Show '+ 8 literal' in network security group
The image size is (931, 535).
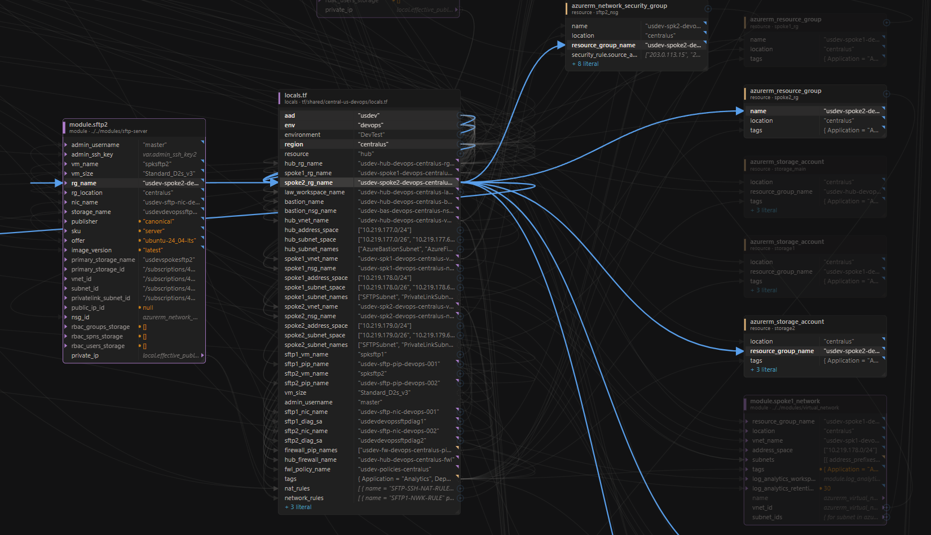[585, 64]
